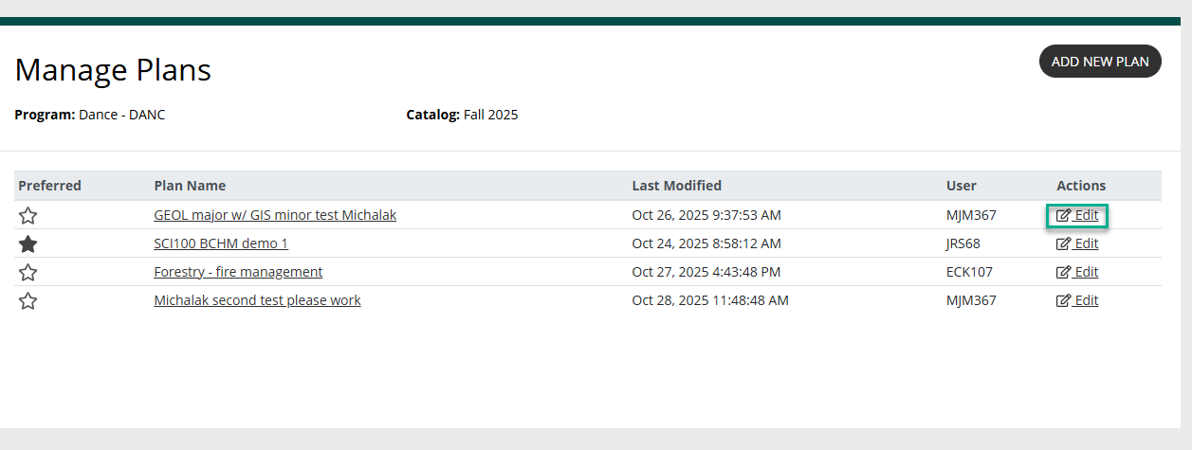Click the Actions column header
Viewport: 1192px width, 450px height.
click(1081, 186)
